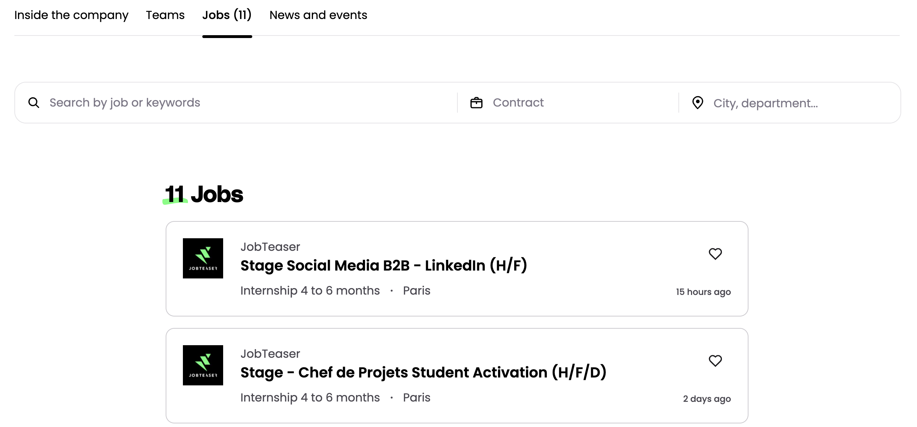Save the Social Media B2B job with heart
917x427 pixels.
(x=715, y=254)
